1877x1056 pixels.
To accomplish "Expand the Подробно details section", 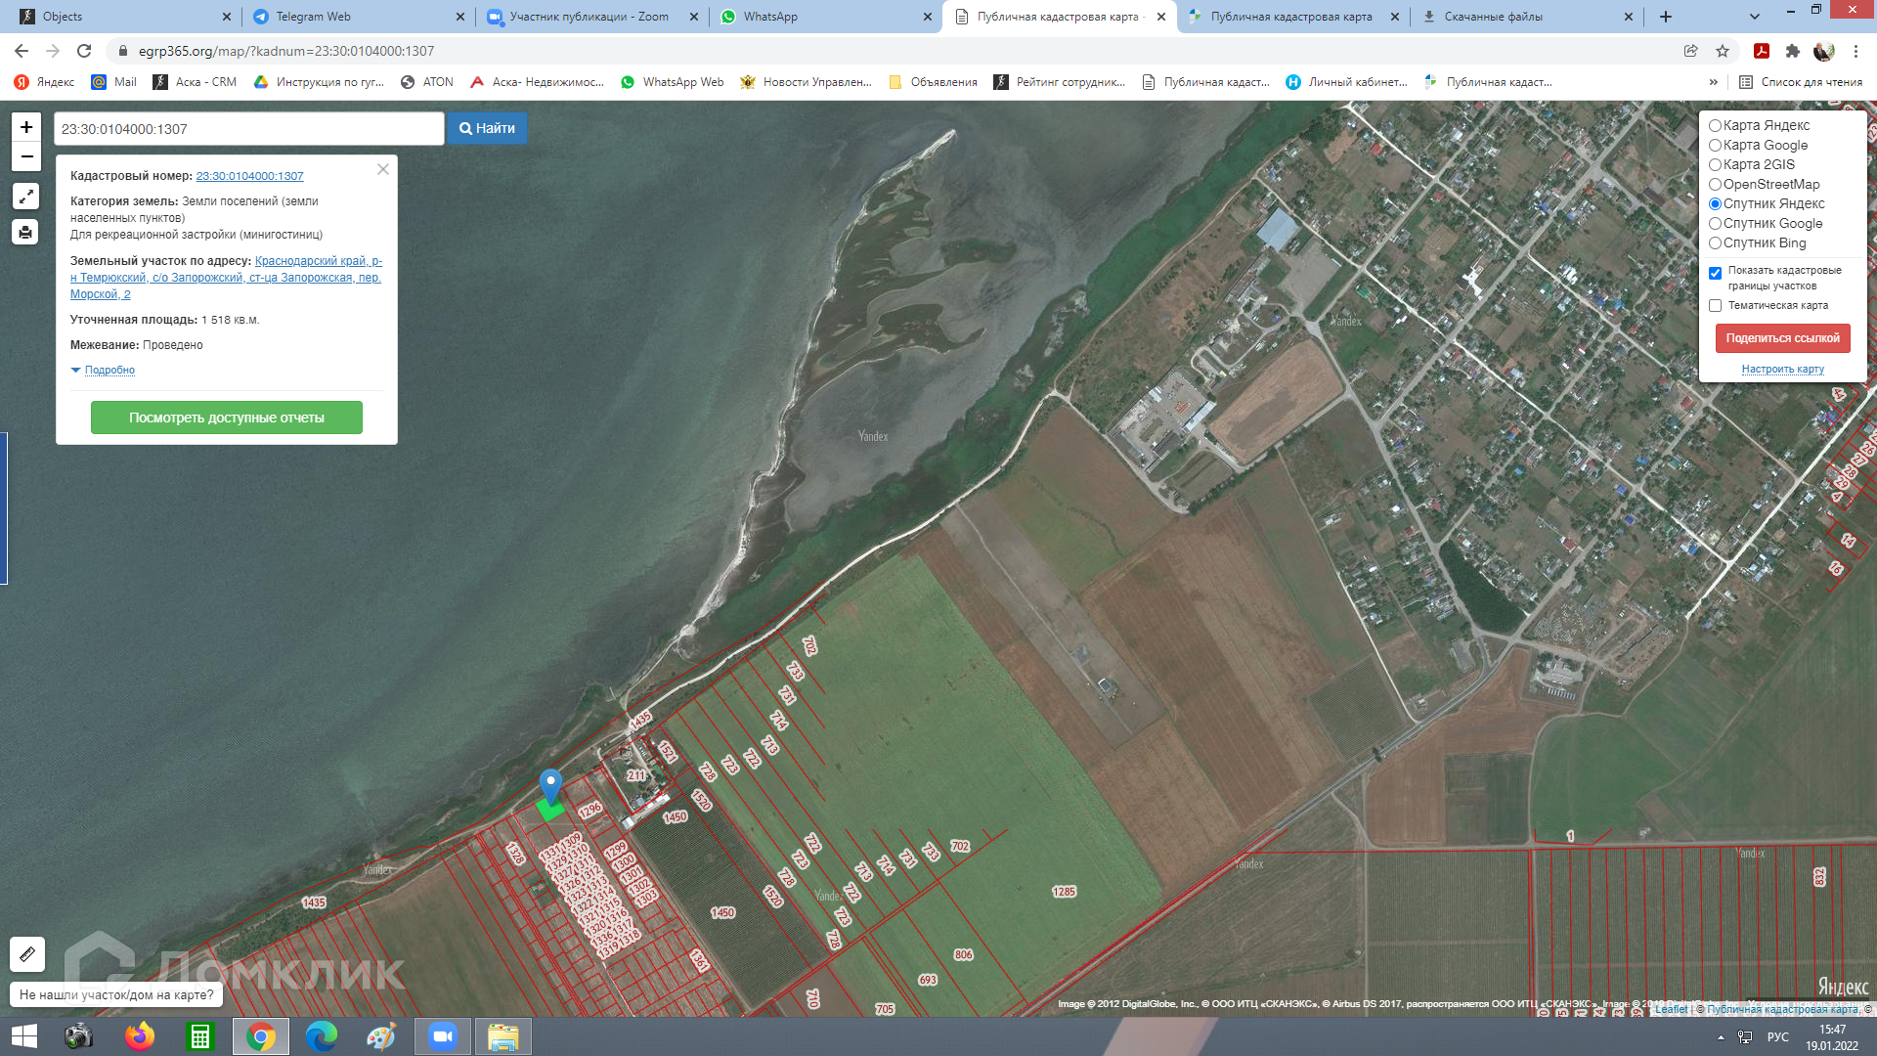I will point(109,370).
